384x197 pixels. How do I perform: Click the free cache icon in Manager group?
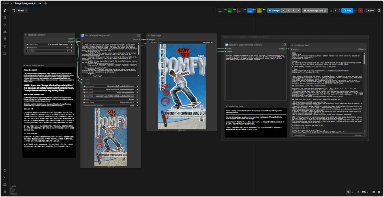click(293, 10)
